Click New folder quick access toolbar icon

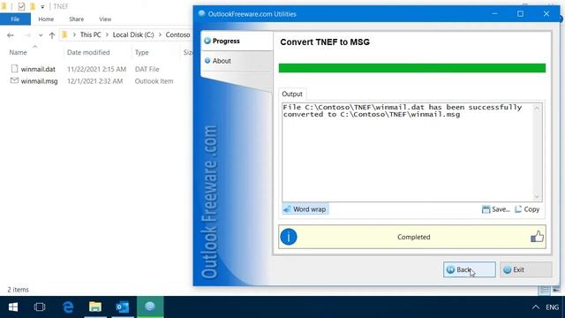coord(33,6)
